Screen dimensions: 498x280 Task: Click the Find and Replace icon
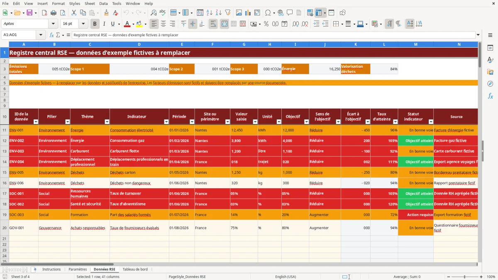pyautogui.click(x=154, y=13)
